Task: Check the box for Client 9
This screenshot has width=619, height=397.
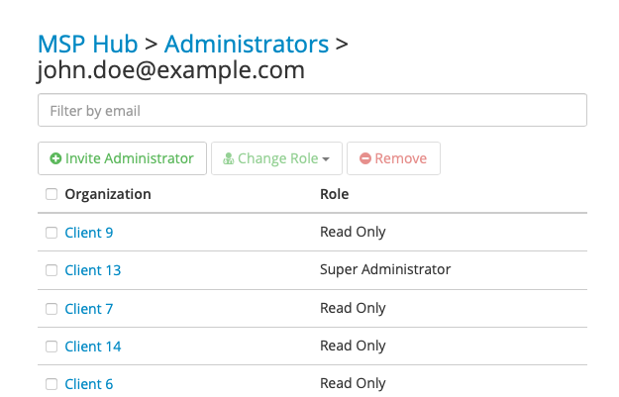Action: 52,233
